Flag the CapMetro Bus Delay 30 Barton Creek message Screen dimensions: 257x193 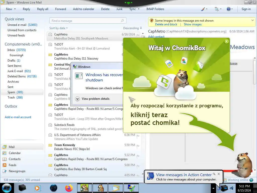(x=138, y=166)
